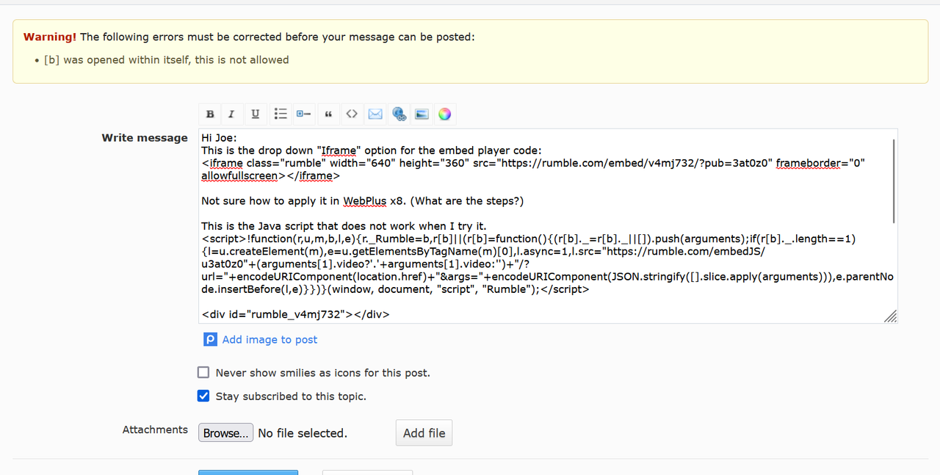Click the 'Never show smilies as icons' label
The height and width of the screenshot is (475, 940).
pyautogui.click(x=323, y=372)
